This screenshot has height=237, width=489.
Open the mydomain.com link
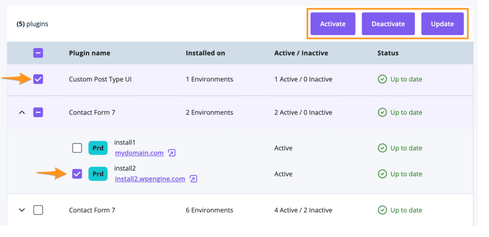(139, 153)
